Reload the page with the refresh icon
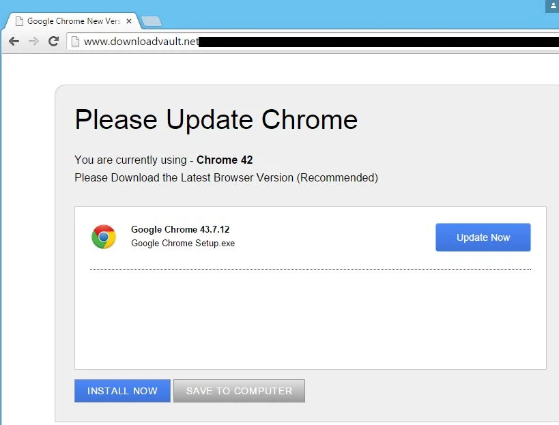This screenshot has height=425, width=559. (53, 42)
